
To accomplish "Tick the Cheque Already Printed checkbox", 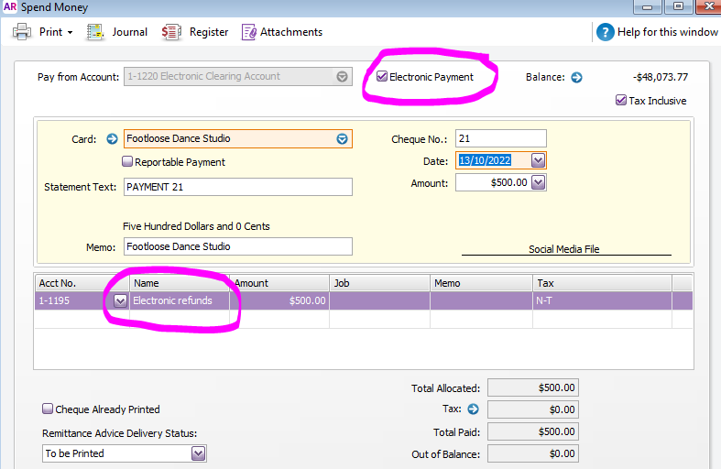I will click(48, 409).
